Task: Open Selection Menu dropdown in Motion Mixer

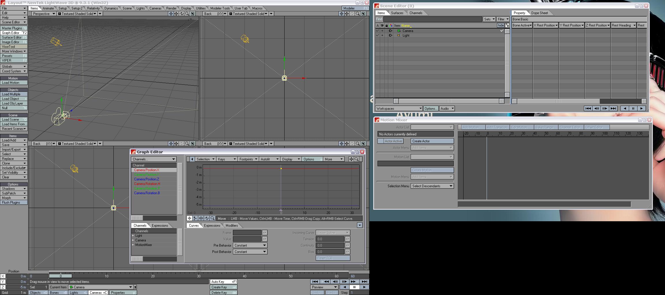Action: 432,186
